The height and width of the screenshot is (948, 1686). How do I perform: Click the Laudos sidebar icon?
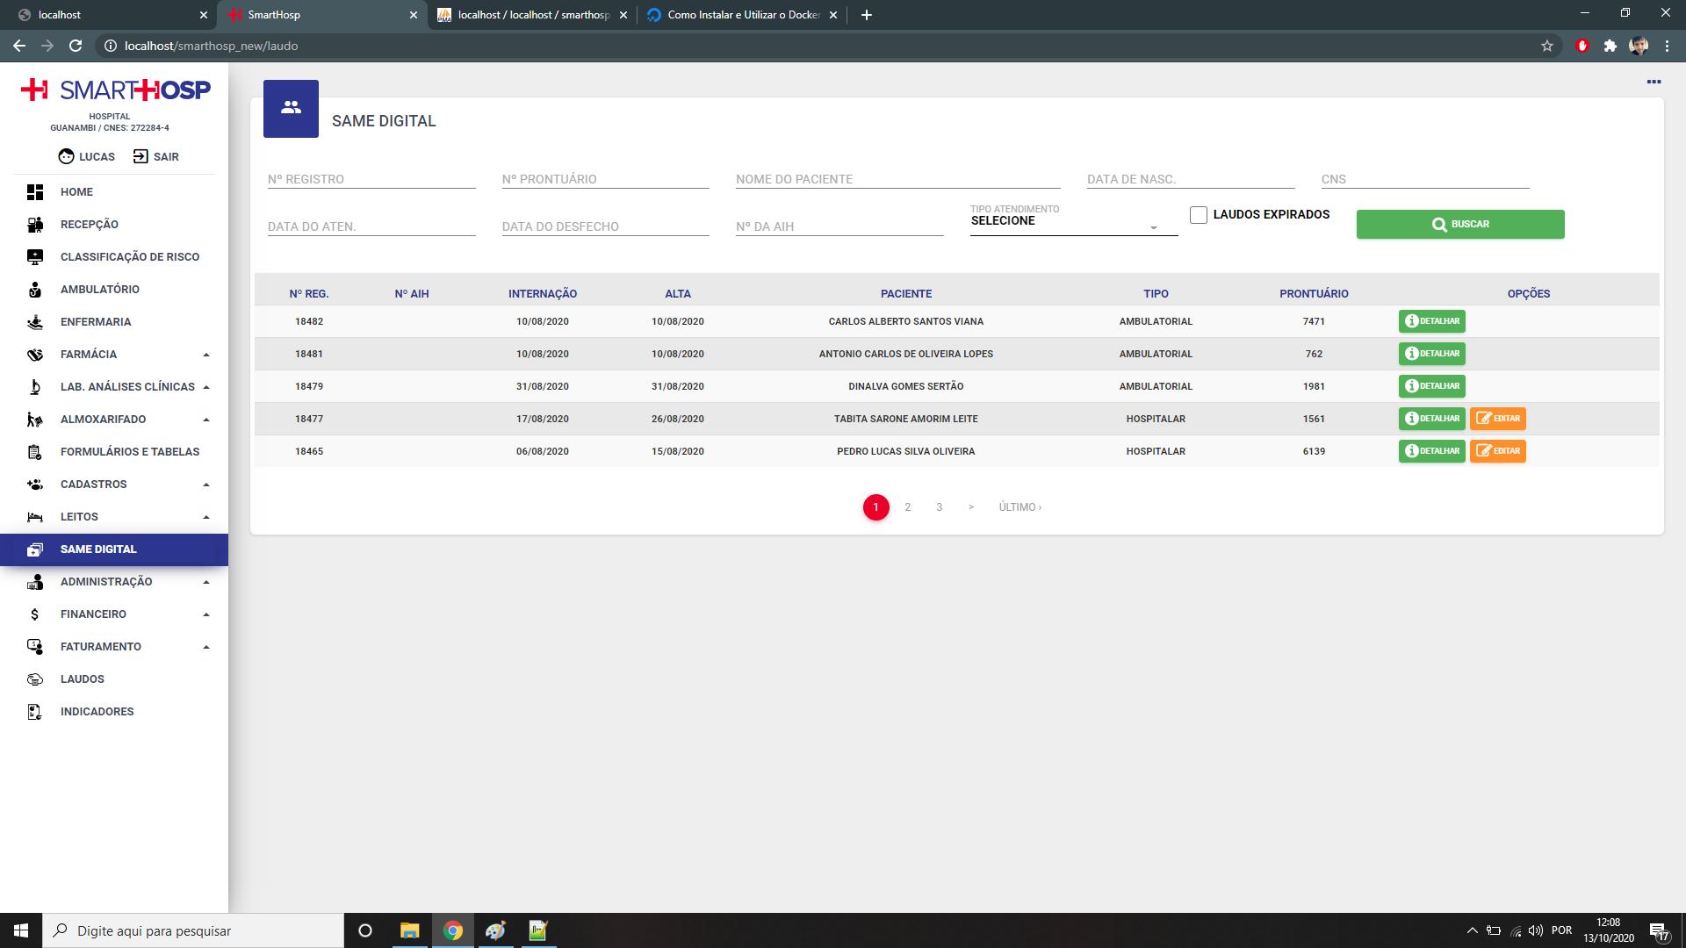(35, 679)
